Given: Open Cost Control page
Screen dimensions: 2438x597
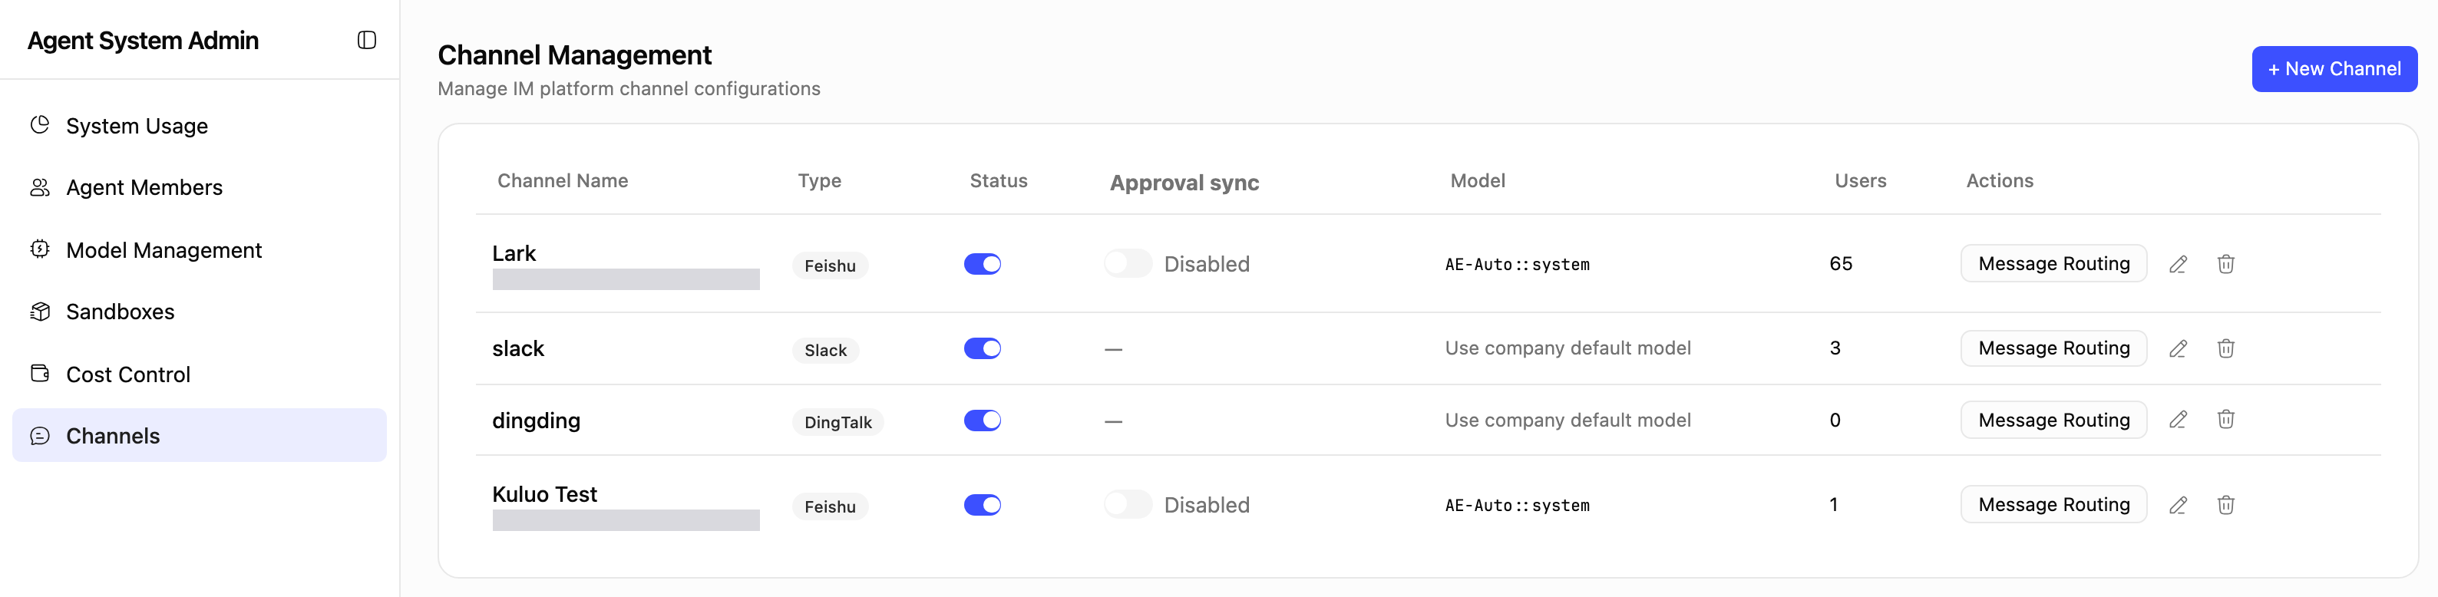Looking at the screenshot, I should pyautogui.click(x=199, y=374).
